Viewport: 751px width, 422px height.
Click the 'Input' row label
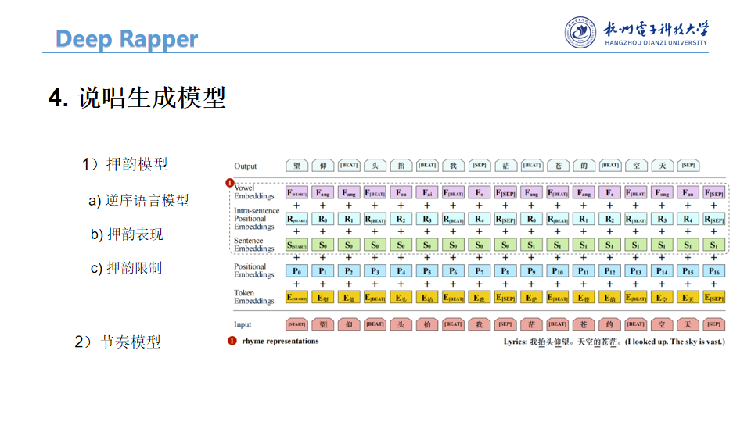(243, 324)
